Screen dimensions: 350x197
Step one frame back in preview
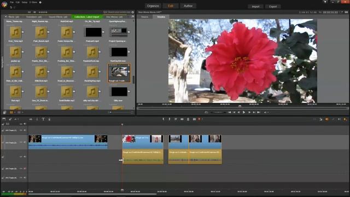(x=239, y=112)
